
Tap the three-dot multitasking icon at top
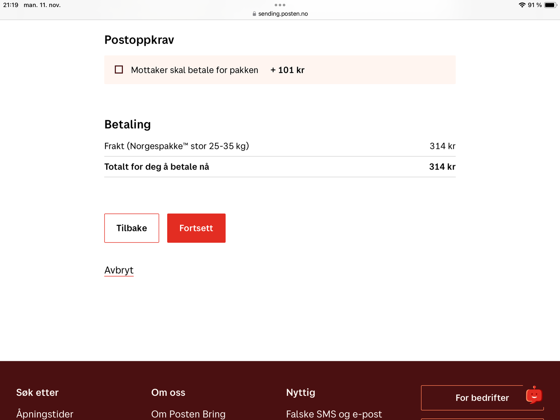point(280,5)
